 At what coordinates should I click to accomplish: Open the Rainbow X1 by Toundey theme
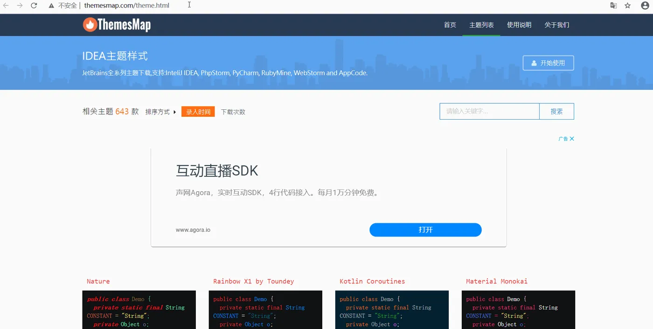click(254, 281)
